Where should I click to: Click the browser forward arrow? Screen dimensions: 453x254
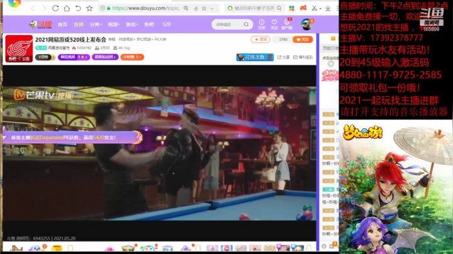click(x=44, y=8)
